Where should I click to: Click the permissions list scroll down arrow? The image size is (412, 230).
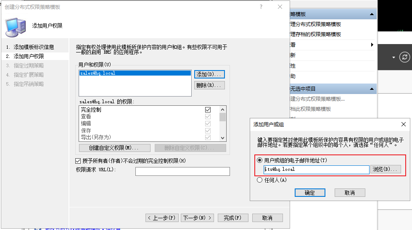point(222,138)
